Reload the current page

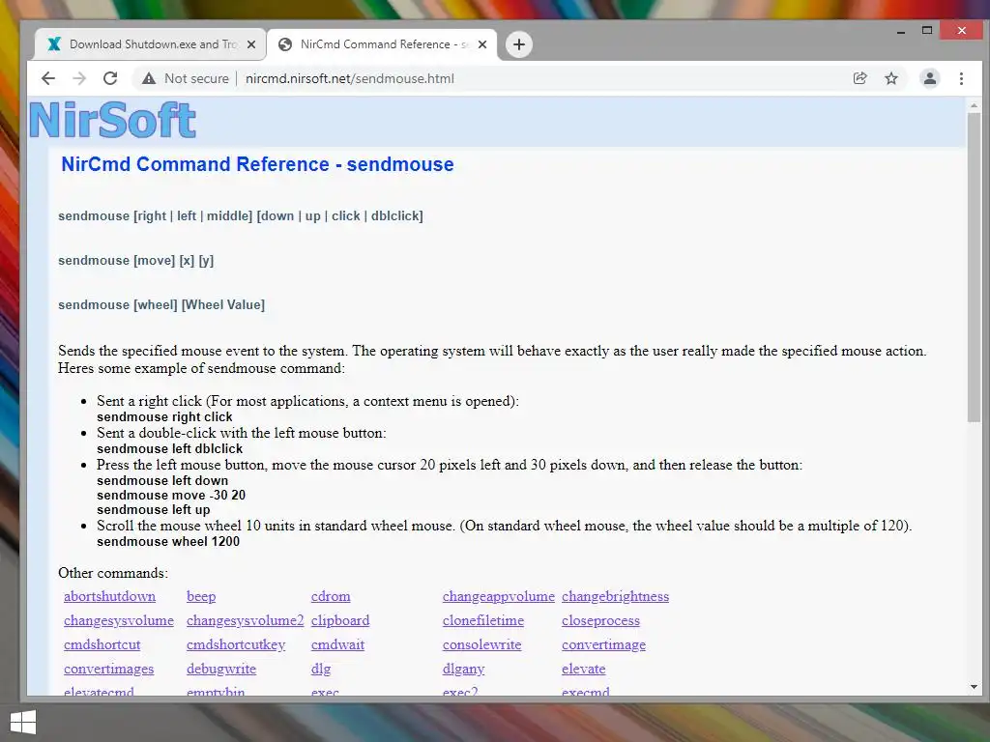(110, 78)
